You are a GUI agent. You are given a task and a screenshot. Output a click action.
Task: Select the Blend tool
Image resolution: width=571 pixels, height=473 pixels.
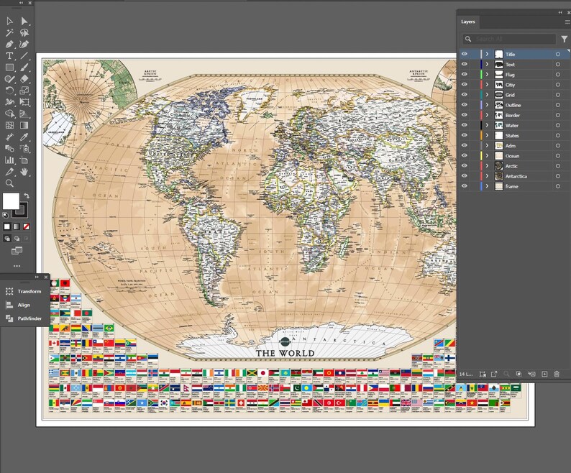[9, 149]
